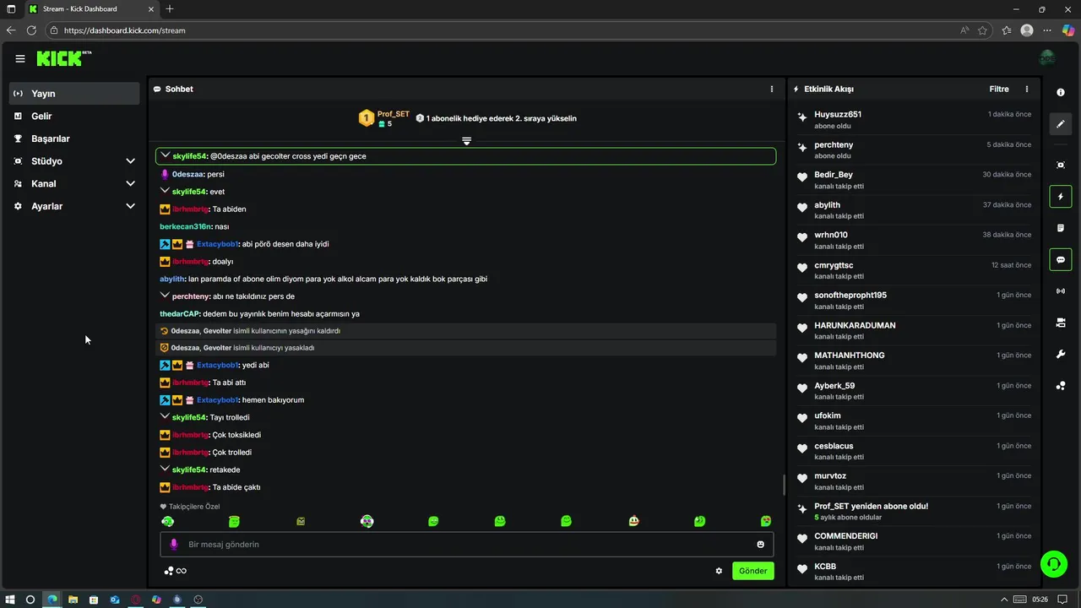
Task: Open the hamburger menu beside the KICK logo
Action: point(20,58)
